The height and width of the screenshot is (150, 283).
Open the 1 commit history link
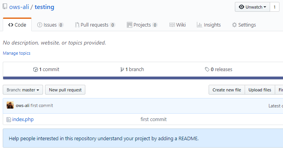(x=46, y=69)
